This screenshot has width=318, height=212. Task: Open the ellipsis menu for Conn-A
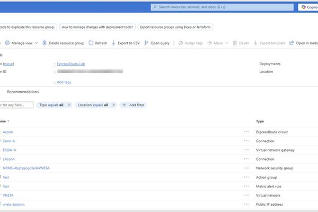246,141
